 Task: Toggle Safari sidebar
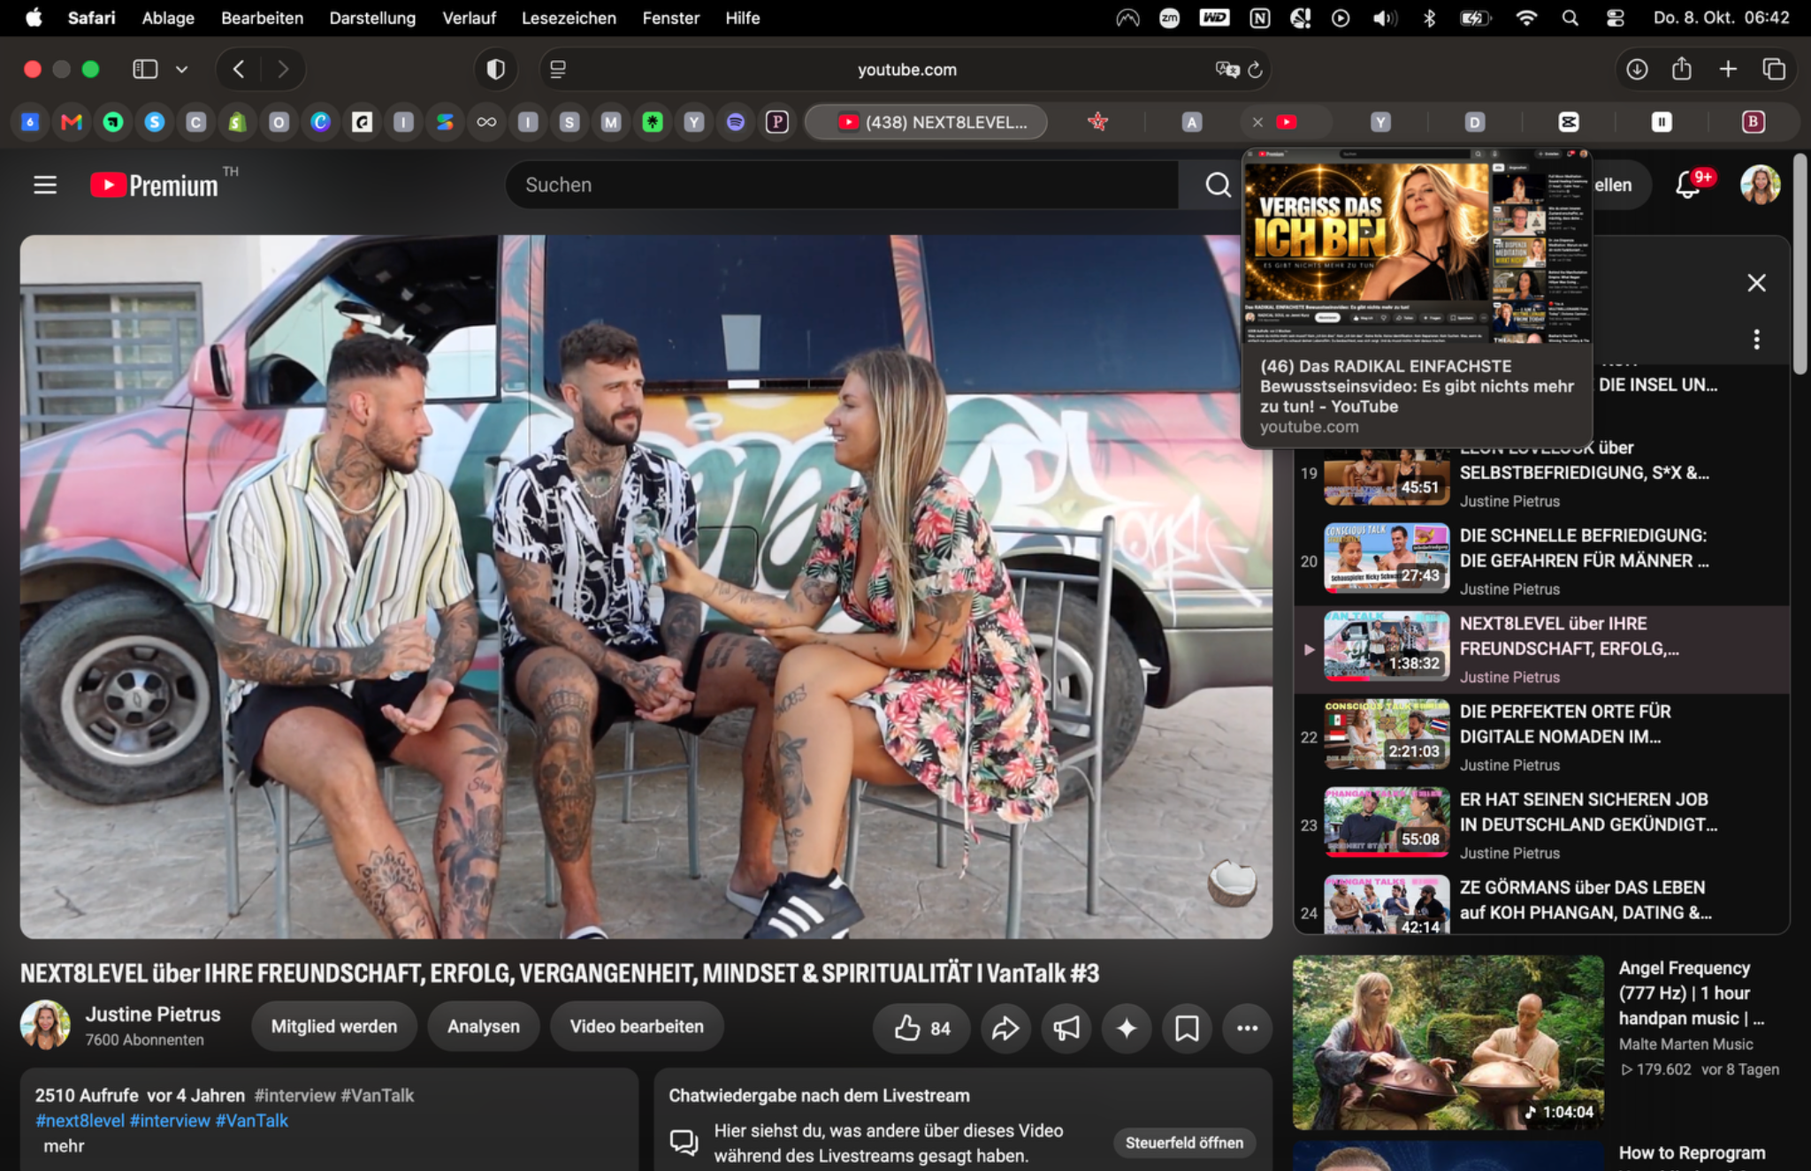pyautogui.click(x=145, y=69)
